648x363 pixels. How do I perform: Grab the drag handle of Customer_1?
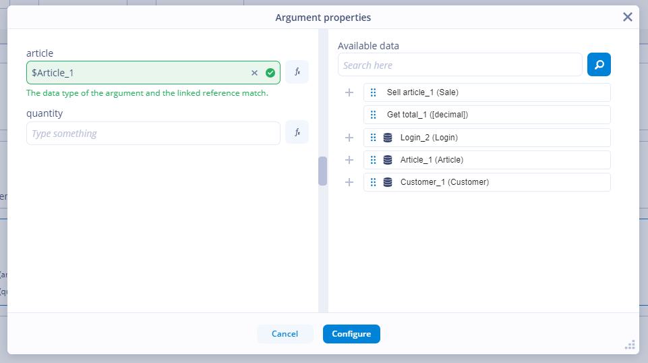[373, 182]
